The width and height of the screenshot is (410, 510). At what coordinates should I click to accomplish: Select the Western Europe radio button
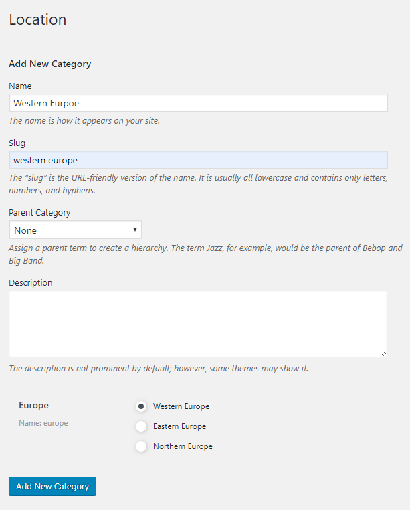click(x=141, y=406)
